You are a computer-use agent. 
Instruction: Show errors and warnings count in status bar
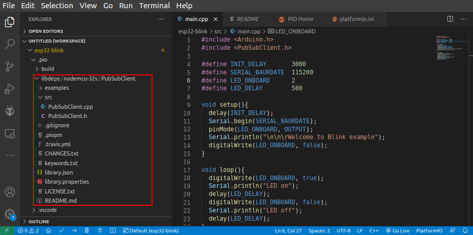[x=29, y=230]
